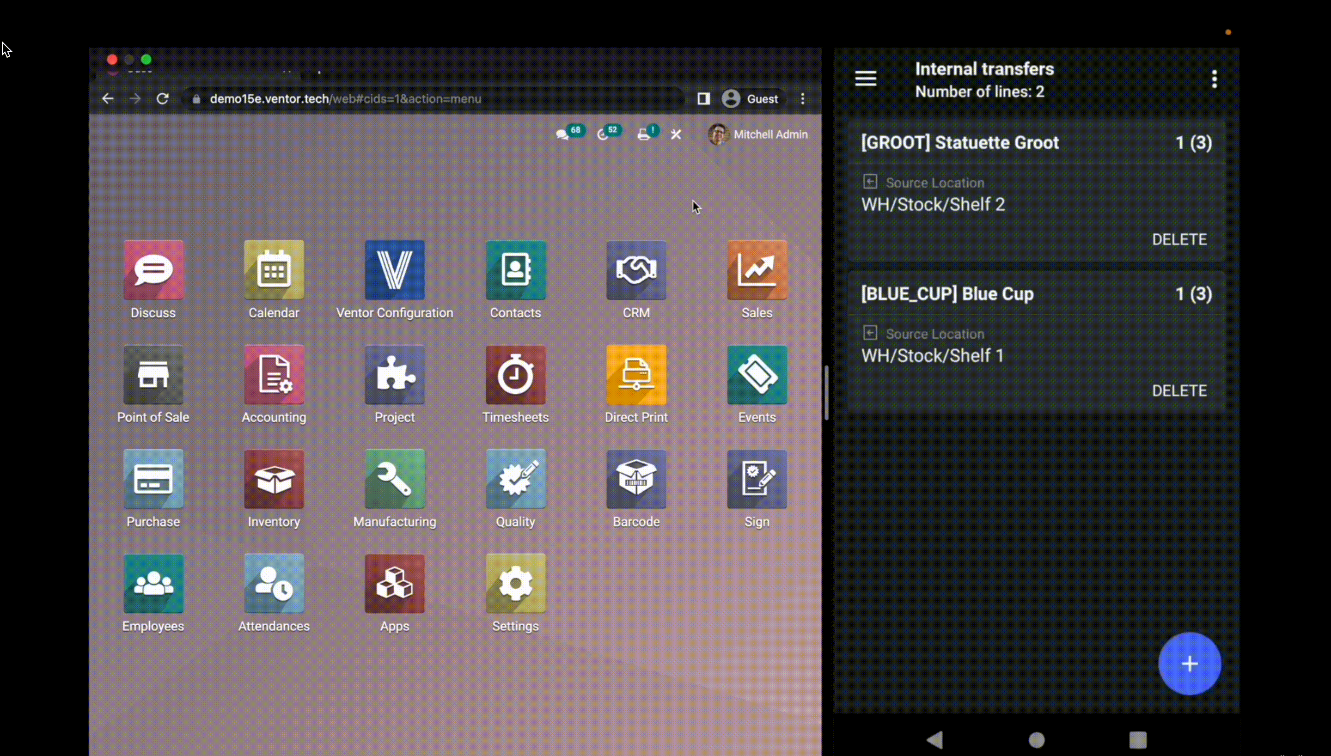Delete the Blue Cup line
Screen dimensions: 1331x756
point(1179,390)
